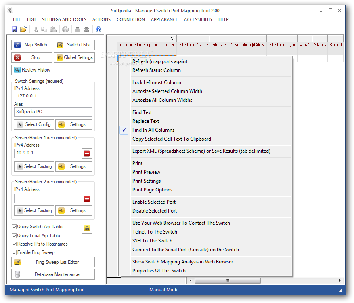Click the Paste clipboard toolbar icon
This screenshot has width=354, height=303.
(53, 29)
